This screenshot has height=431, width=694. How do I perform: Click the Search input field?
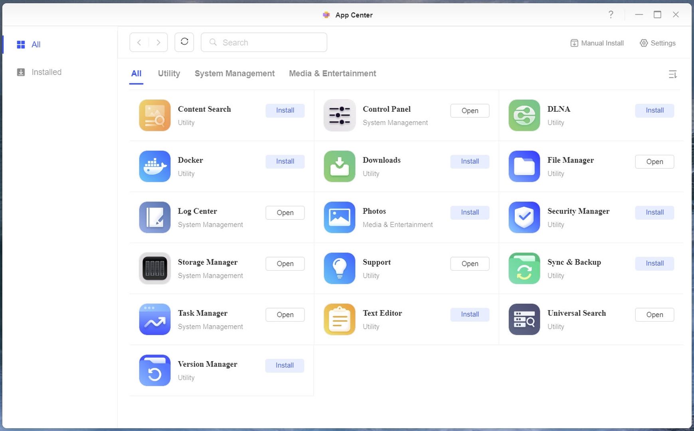pos(264,42)
